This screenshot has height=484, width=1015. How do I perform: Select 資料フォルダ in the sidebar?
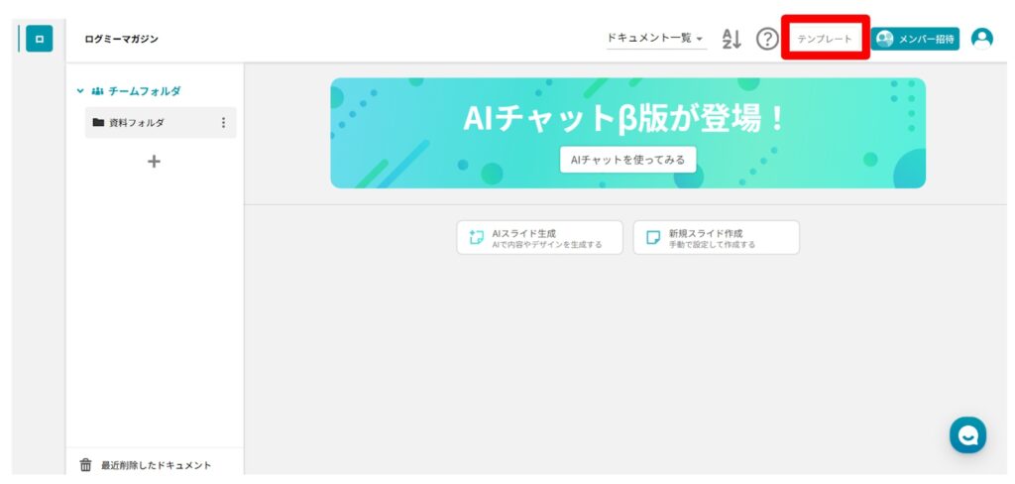click(137, 123)
